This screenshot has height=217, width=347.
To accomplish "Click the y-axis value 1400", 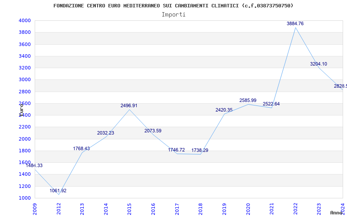I will [25, 174].
